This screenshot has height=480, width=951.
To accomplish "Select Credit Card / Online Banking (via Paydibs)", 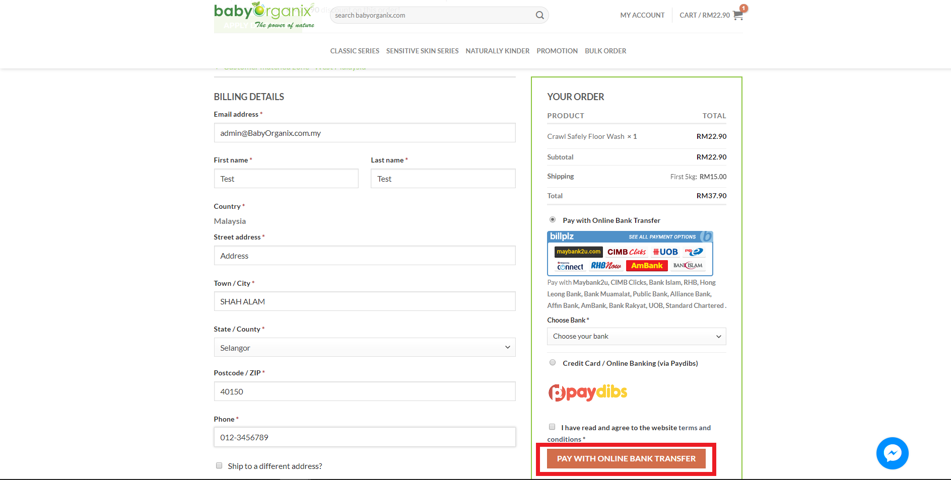I will [x=553, y=362].
